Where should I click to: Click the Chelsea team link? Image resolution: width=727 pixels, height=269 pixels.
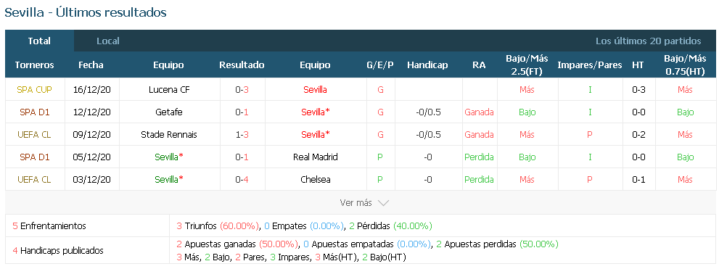tap(316, 180)
